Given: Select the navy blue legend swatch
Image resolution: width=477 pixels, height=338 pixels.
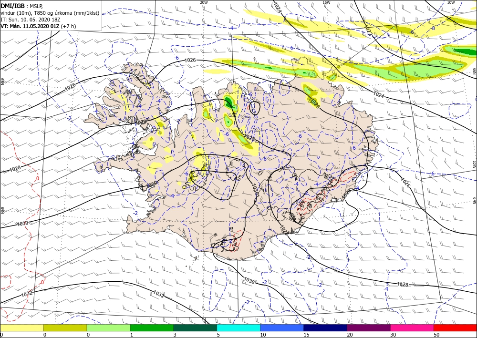Looking at the screenshot, I should point(325,328).
